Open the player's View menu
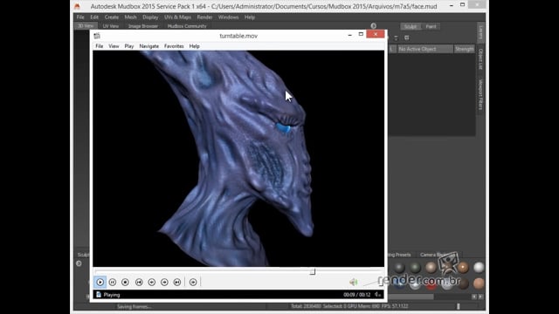559x314 pixels. 114,46
